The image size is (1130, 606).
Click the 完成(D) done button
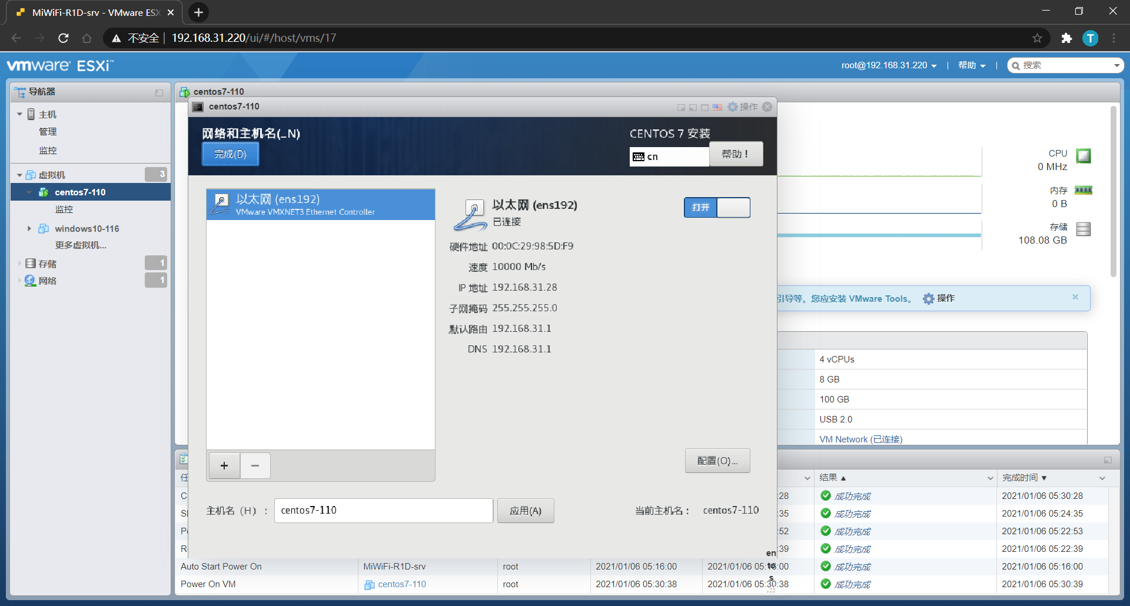pos(230,154)
